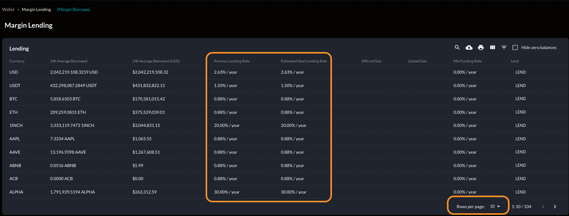Select the ALPHA currency cell

(x=16, y=192)
